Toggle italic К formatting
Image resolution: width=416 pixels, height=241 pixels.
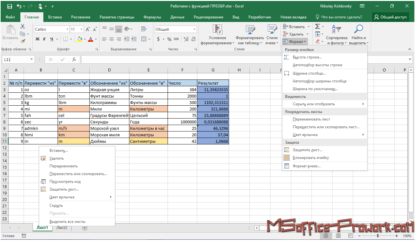point(45,39)
